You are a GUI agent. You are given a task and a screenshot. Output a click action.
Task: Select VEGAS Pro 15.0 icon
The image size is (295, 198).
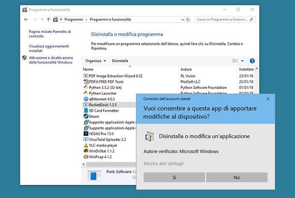coord(86,134)
